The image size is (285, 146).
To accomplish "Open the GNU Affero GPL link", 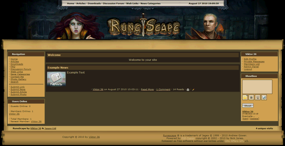I will 234,141.
